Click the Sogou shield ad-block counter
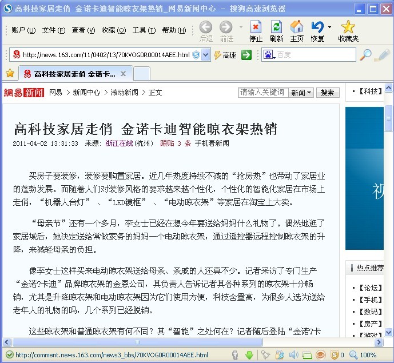The height and width of the screenshot is (363, 394). [337, 355]
